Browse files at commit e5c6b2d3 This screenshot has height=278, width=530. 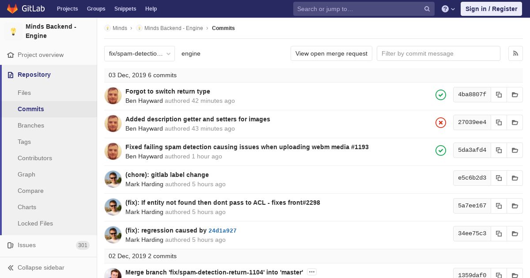coord(515,178)
